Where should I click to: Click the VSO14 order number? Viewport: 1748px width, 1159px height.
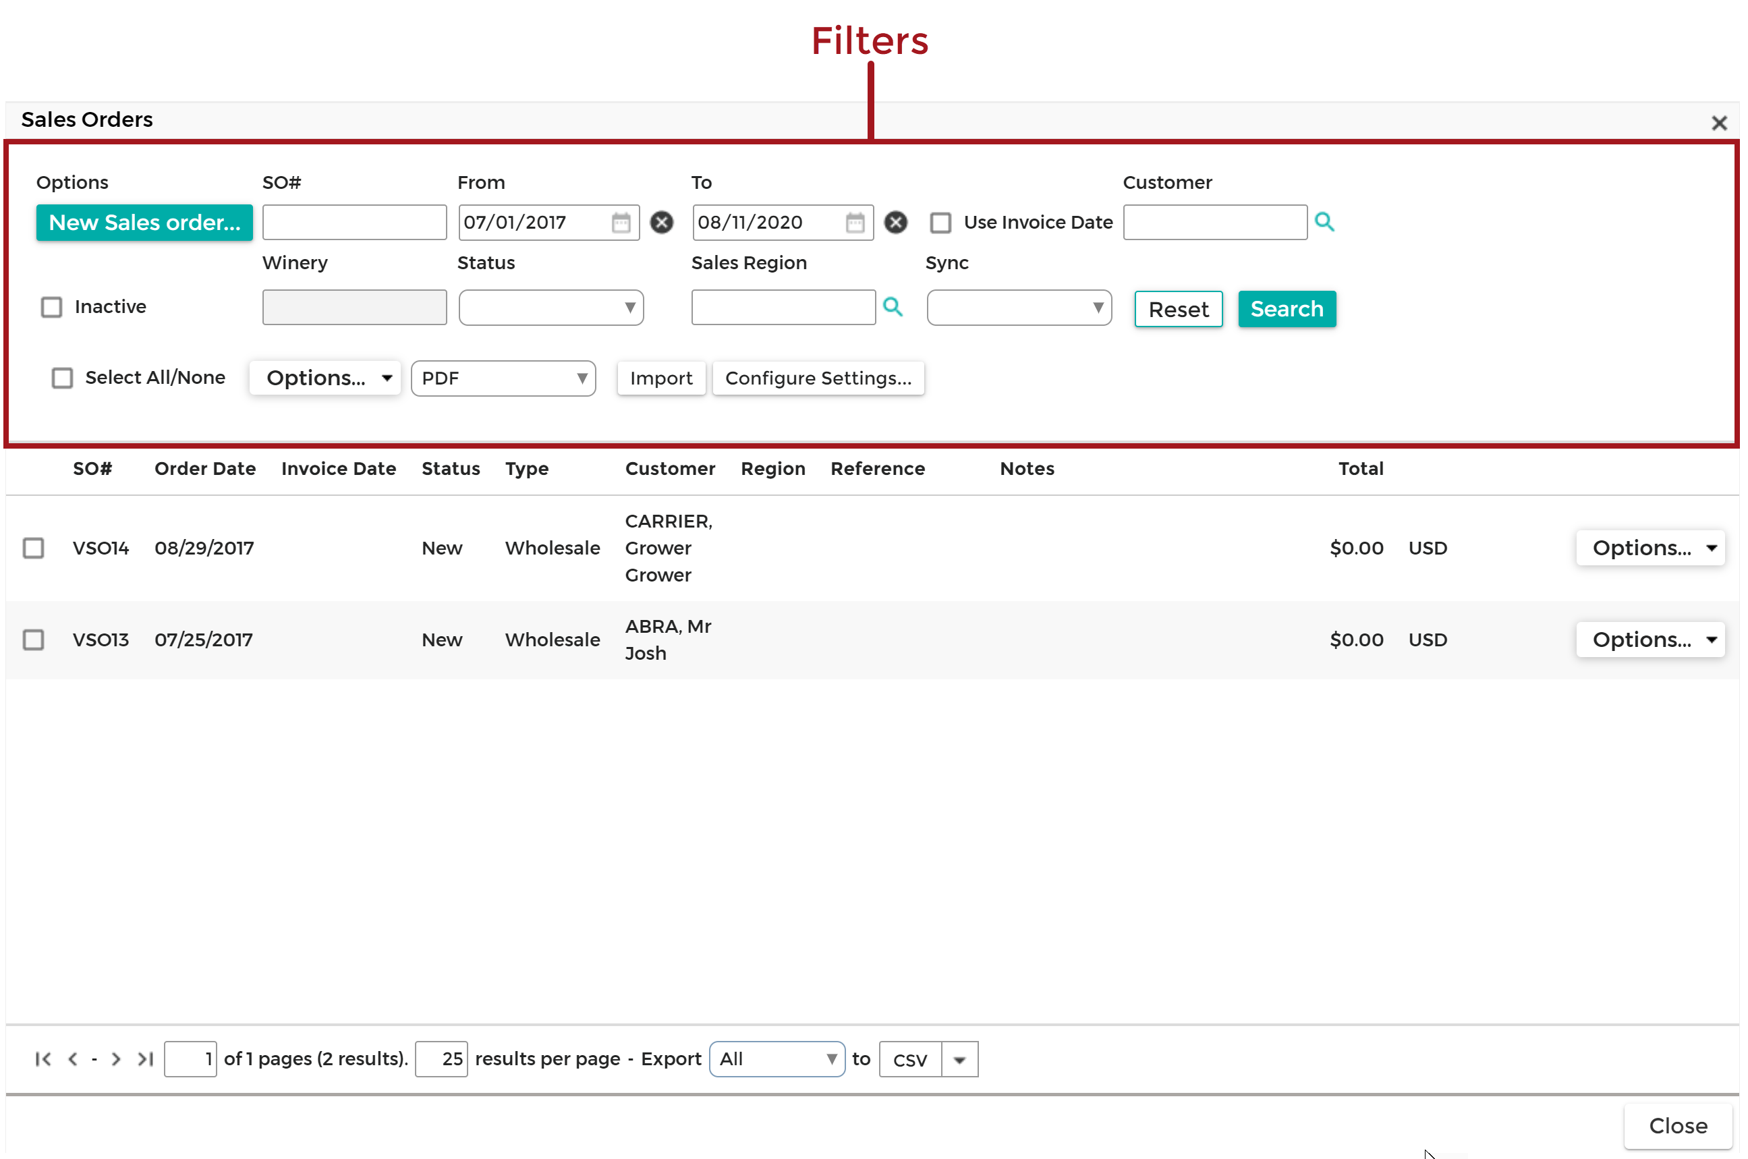pos(101,550)
